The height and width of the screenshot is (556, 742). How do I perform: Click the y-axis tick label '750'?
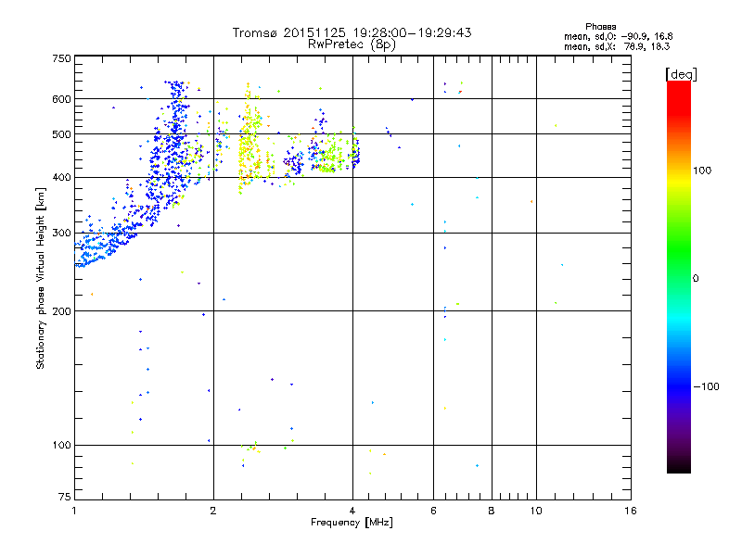[61, 58]
